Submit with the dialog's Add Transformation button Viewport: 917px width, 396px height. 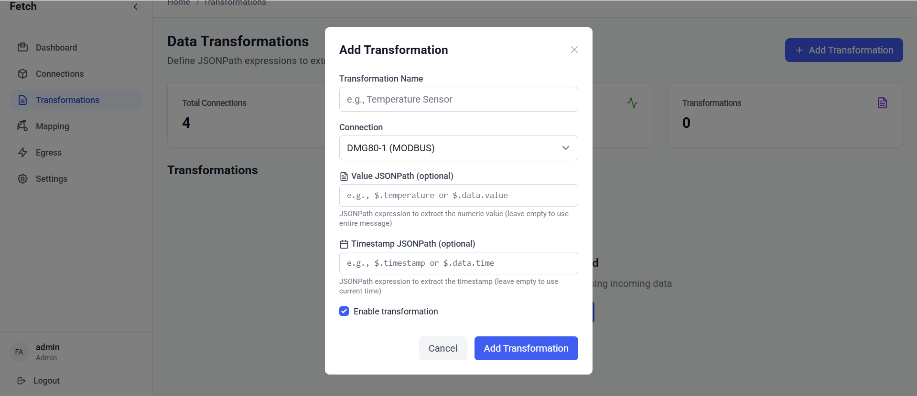coord(526,348)
